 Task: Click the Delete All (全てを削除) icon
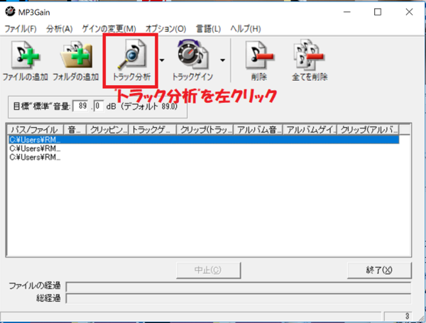309,55
